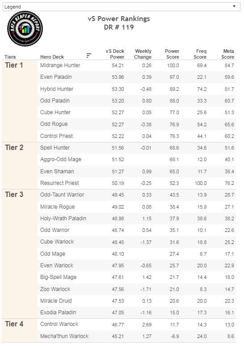Select the Tier 2 group label
The image size is (244, 347).
point(14,148)
